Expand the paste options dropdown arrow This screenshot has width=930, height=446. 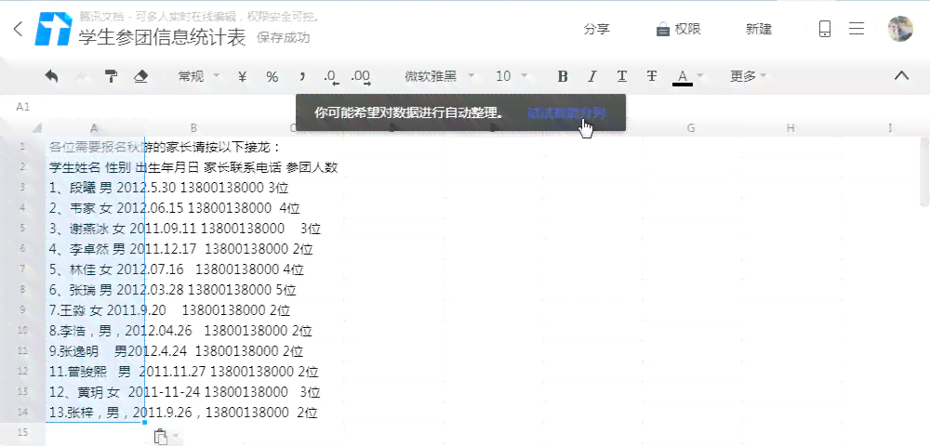click(x=176, y=437)
